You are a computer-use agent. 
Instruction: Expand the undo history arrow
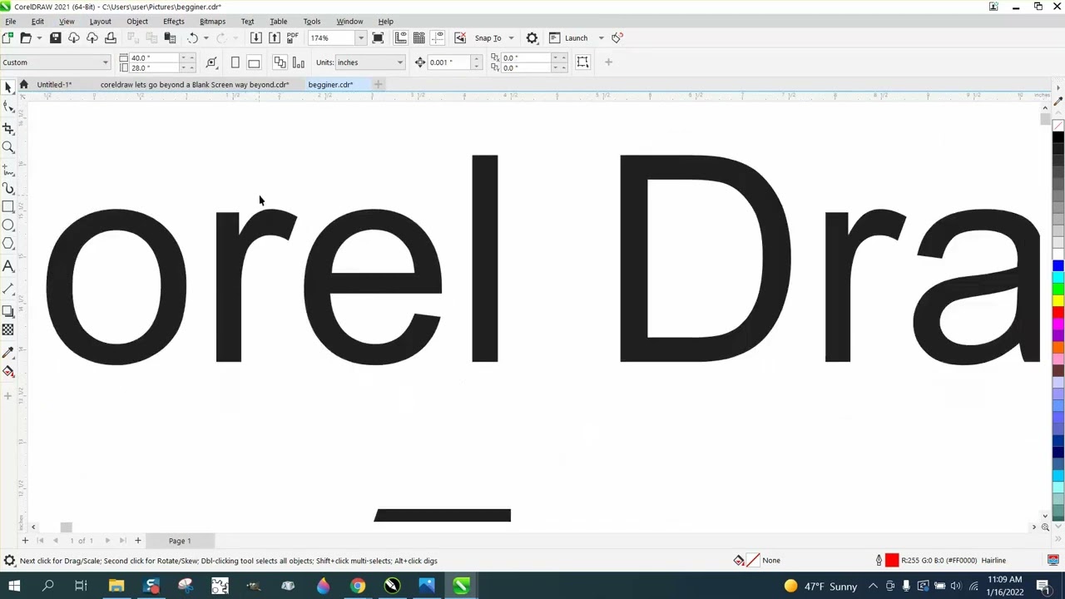click(206, 38)
